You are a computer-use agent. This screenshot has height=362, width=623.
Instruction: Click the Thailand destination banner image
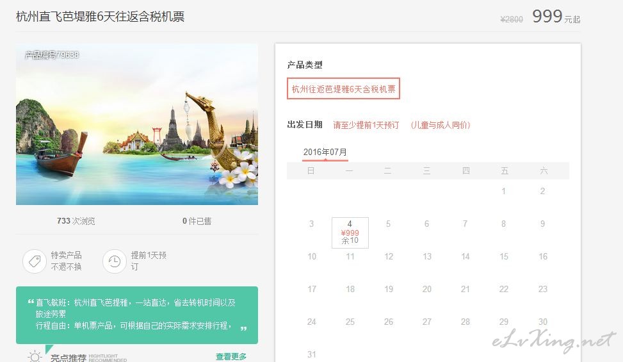click(137, 124)
